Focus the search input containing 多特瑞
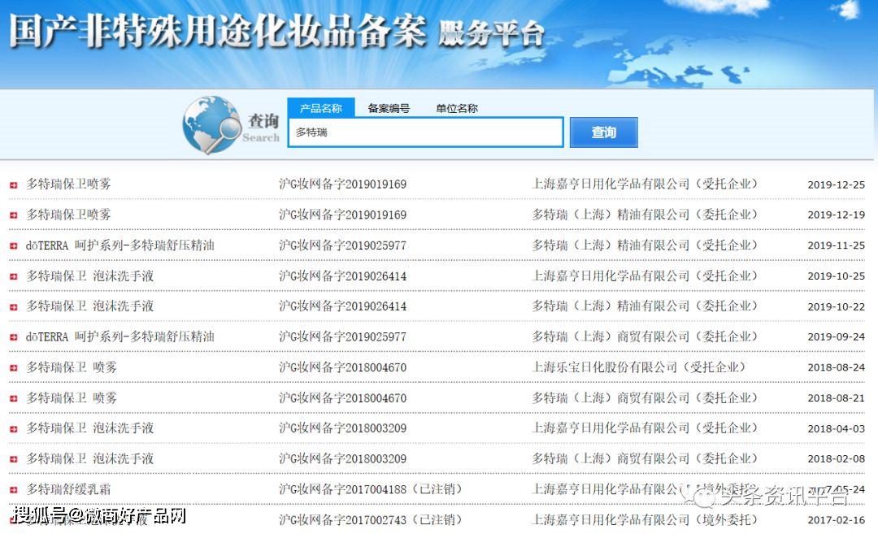 pos(425,132)
